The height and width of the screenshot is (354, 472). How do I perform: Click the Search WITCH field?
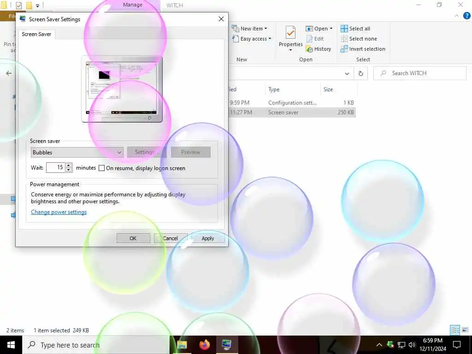pyautogui.click(x=420, y=73)
